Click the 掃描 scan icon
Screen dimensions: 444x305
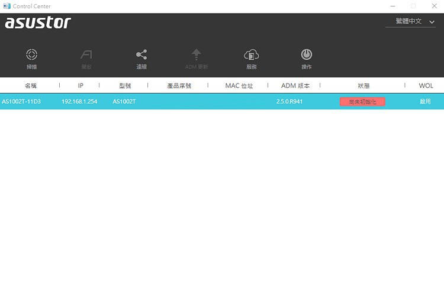(31, 54)
